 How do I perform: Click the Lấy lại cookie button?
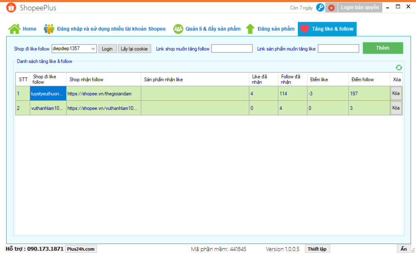pyautogui.click(x=134, y=49)
